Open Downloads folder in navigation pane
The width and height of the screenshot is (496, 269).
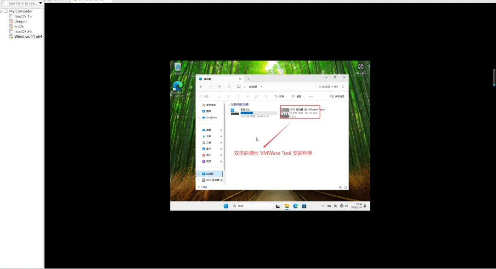(x=207, y=136)
